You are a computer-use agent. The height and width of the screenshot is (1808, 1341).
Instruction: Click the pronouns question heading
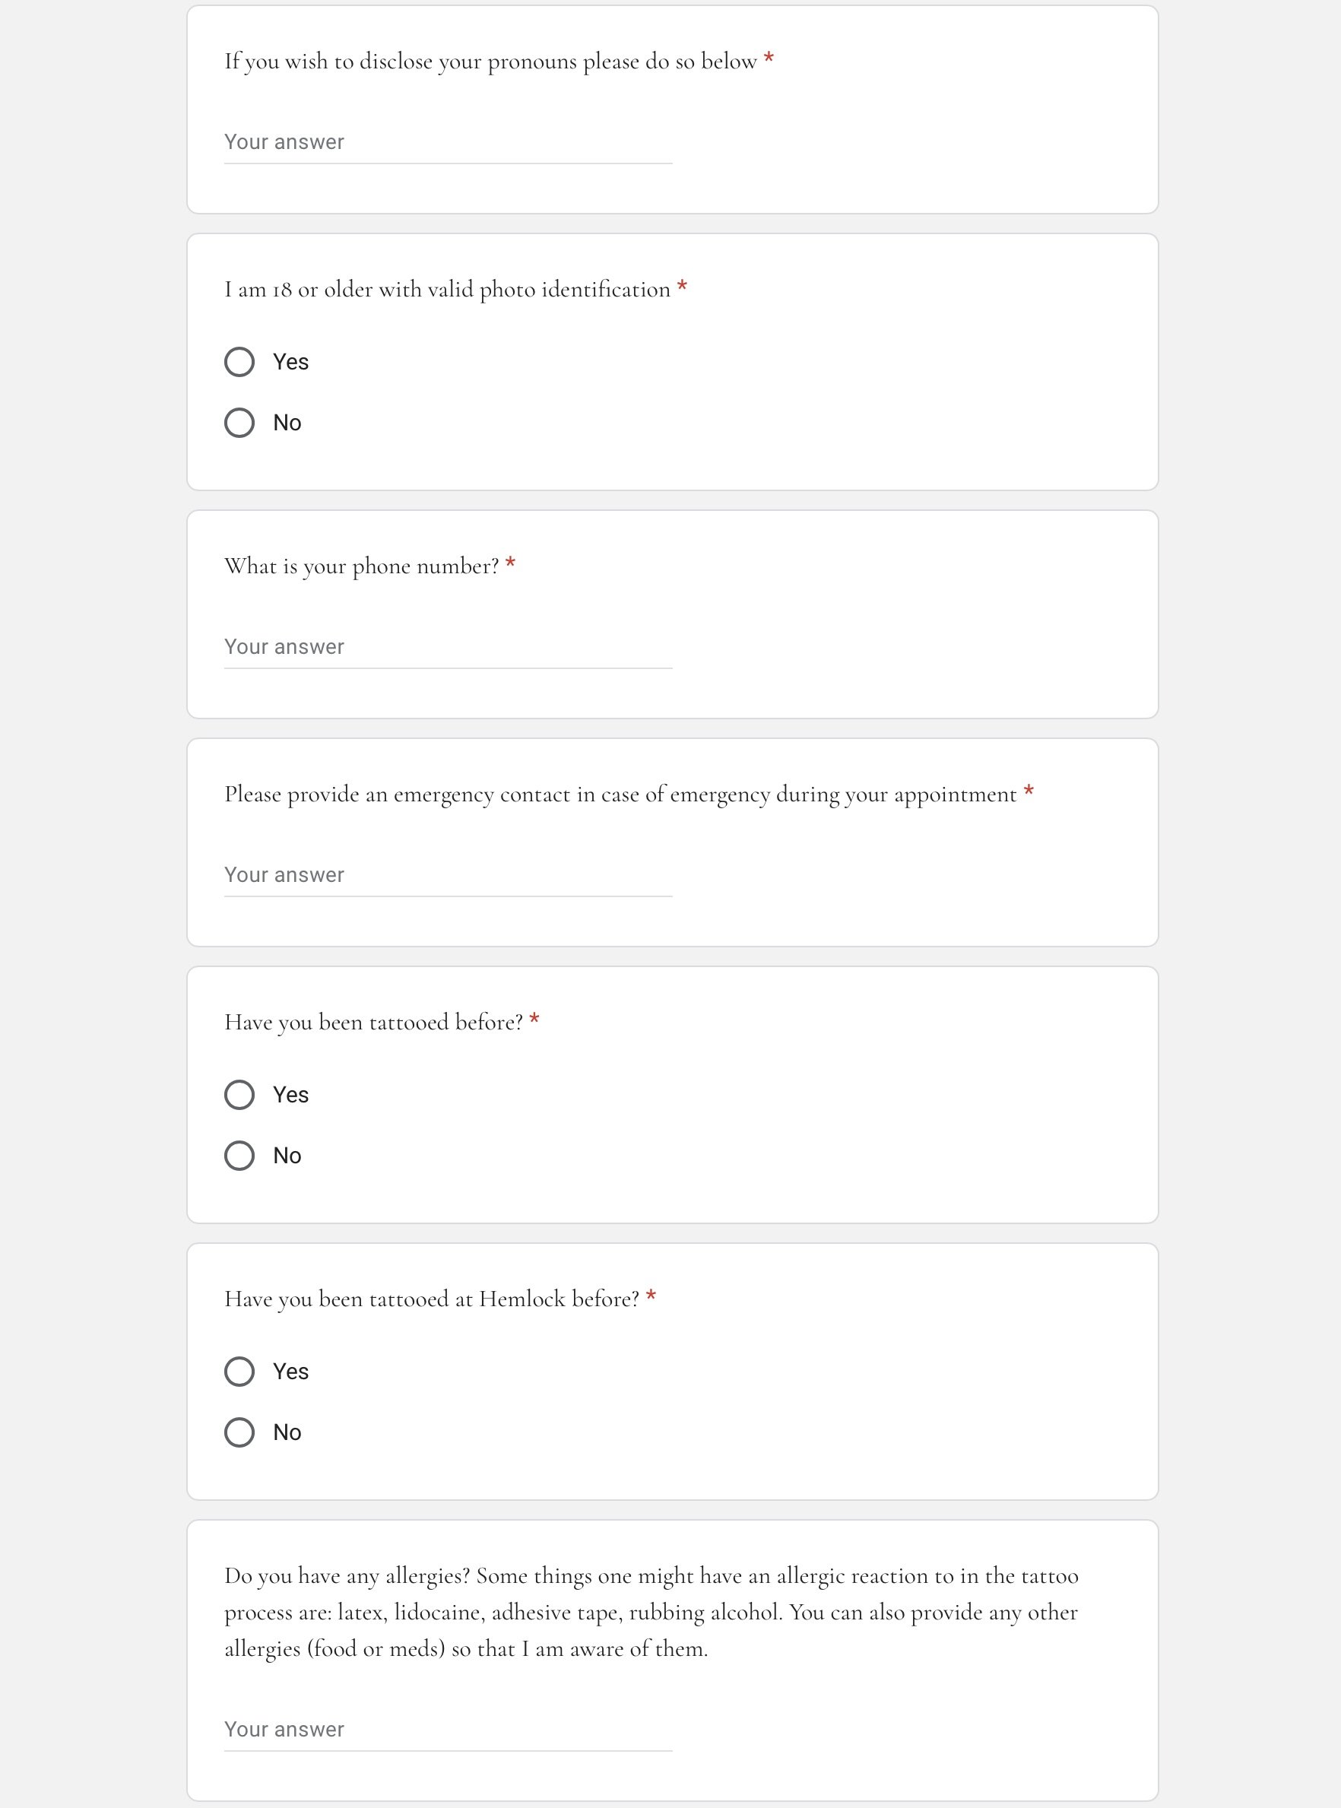pyautogui.click(x=490, y=62)
